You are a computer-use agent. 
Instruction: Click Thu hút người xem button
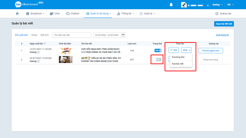[210, 51]
